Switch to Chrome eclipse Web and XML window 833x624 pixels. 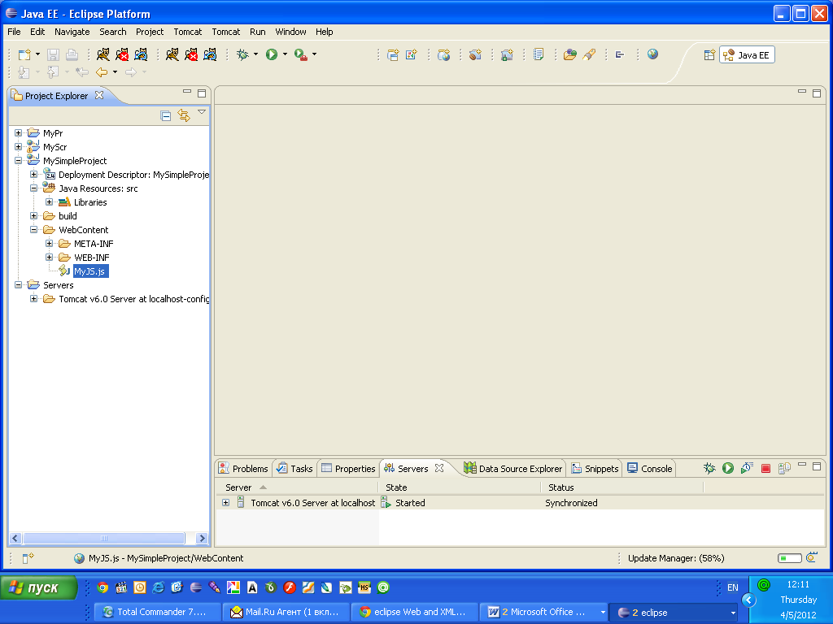415,612
